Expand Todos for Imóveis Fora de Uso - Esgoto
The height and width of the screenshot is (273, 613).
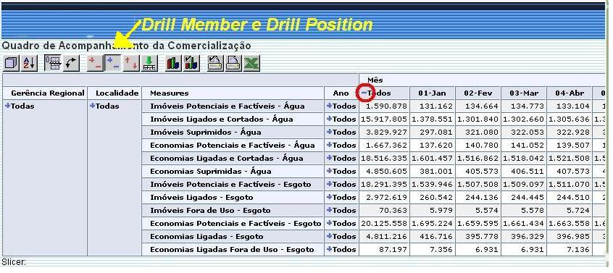pyautogui.click(x=330, y=210)
